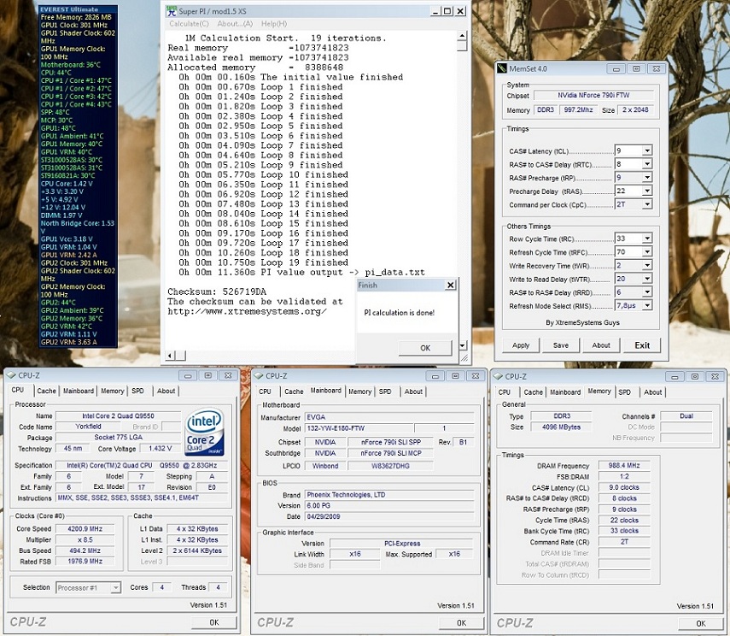Select Mainboard tab in right CPU-Z window
Viewport: 730px width, 636px height.
(x=565, y=392)
